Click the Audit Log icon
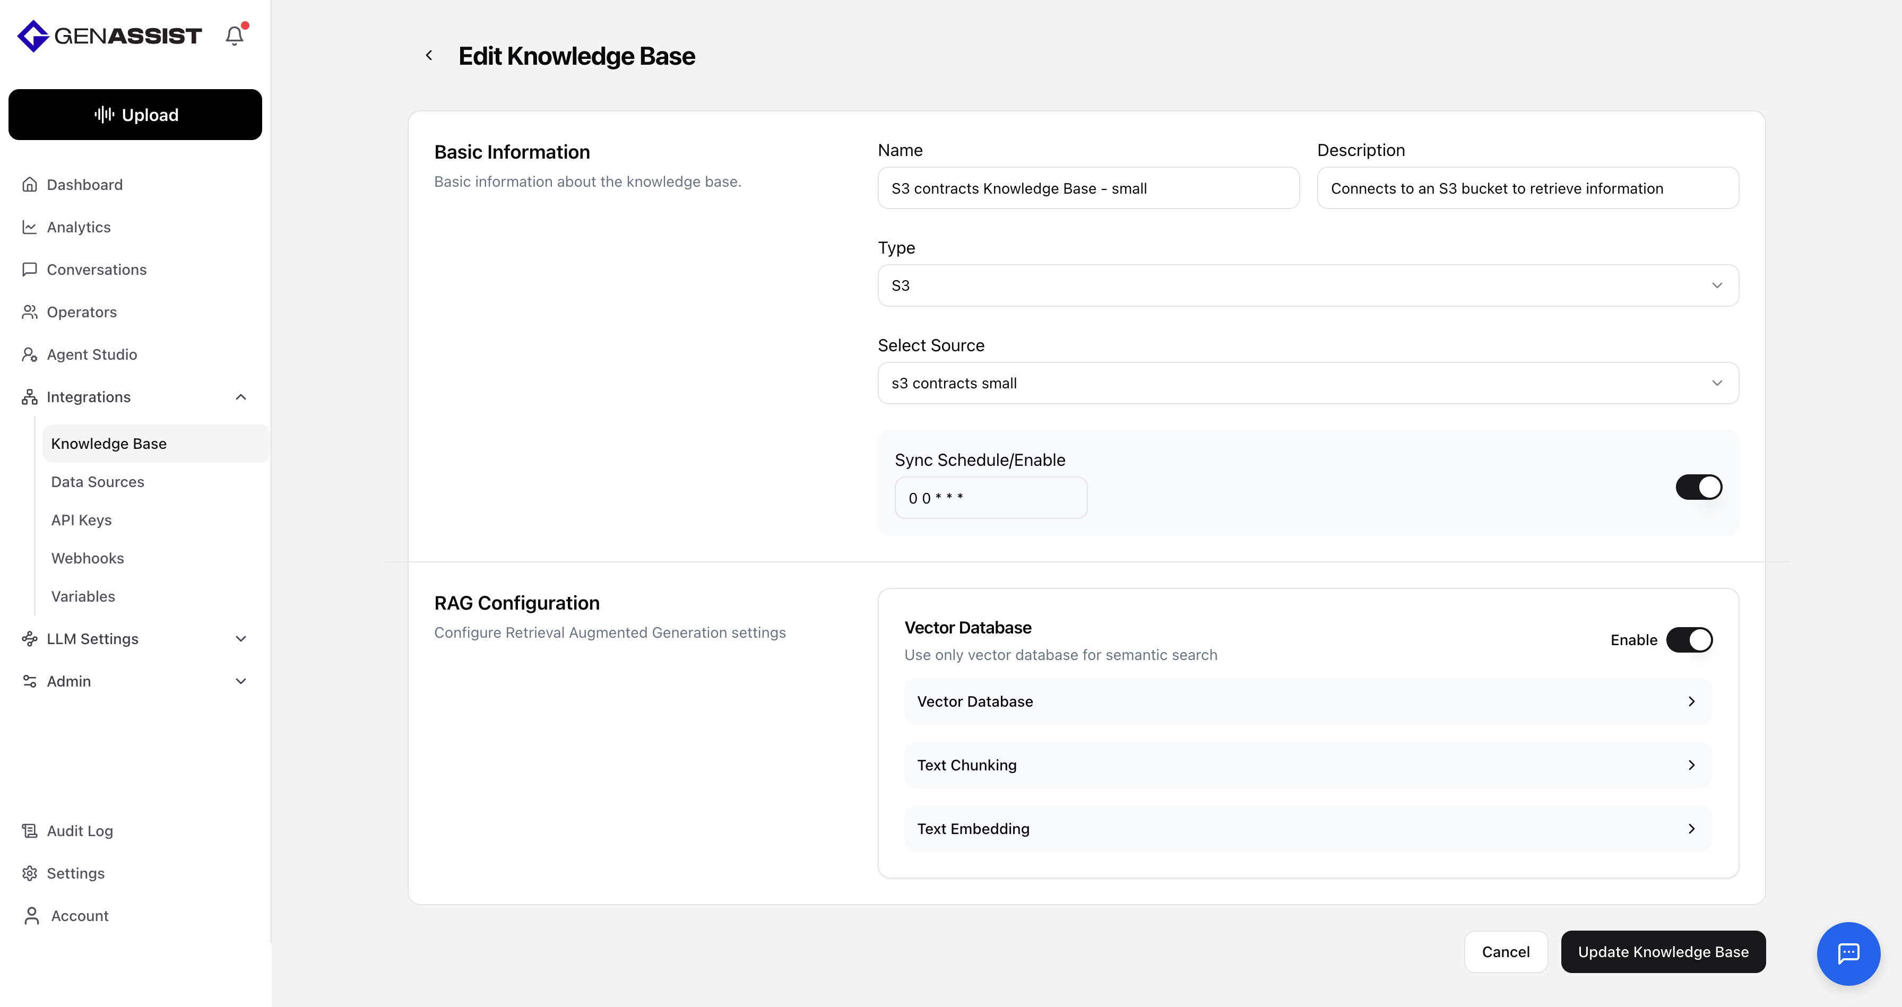The width and height of the screenshot is (1902, 1007). [x=30, y=830]
